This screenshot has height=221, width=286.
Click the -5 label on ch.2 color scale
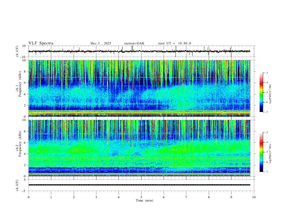[266, 152]
